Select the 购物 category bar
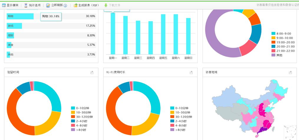The image size is (299, 140). 20,16
